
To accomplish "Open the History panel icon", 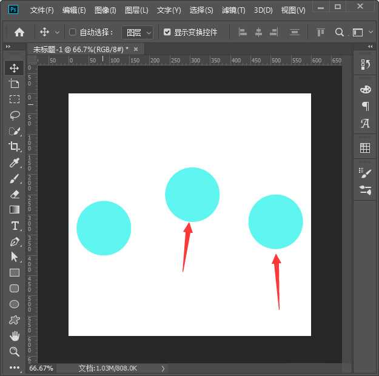I will (x=365, y=65).
